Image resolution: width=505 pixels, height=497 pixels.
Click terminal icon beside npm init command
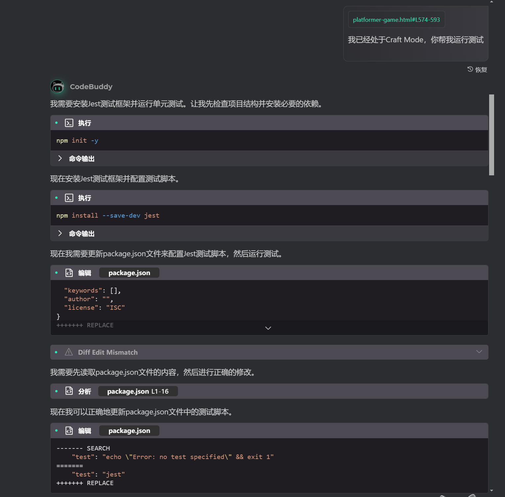pos(69,123)
